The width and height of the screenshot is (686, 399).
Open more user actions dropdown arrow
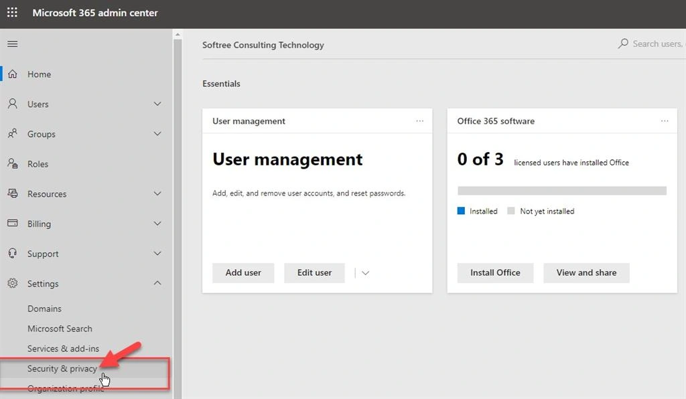pyautogui.click(x=365, y=272)
